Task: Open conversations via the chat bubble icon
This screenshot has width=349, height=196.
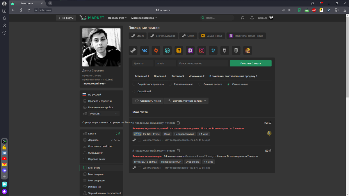Action: (x=243, y=18)
